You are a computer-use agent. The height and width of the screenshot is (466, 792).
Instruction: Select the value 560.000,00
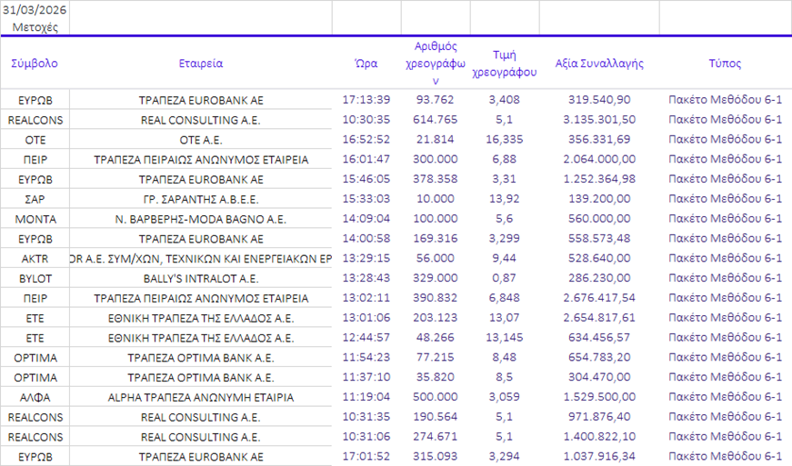[x=599, y=219]
